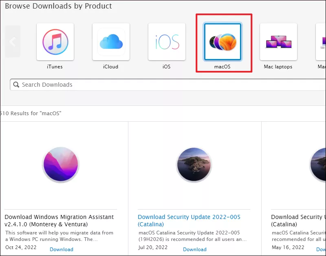The width and height of the screenshot is (326, 256).
Task: Open the Mac laptops product tile
Action: pyautogui.click(x=278, y=42)
